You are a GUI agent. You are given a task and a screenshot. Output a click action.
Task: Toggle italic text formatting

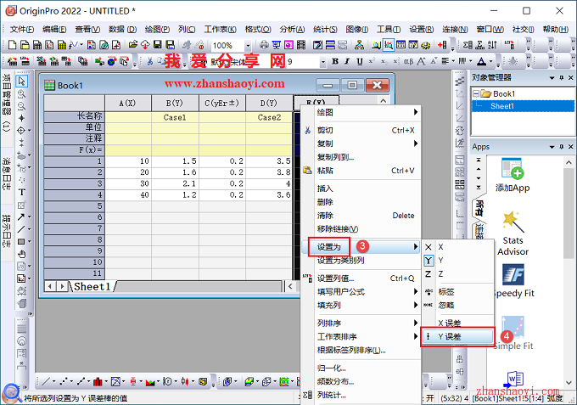347,61
